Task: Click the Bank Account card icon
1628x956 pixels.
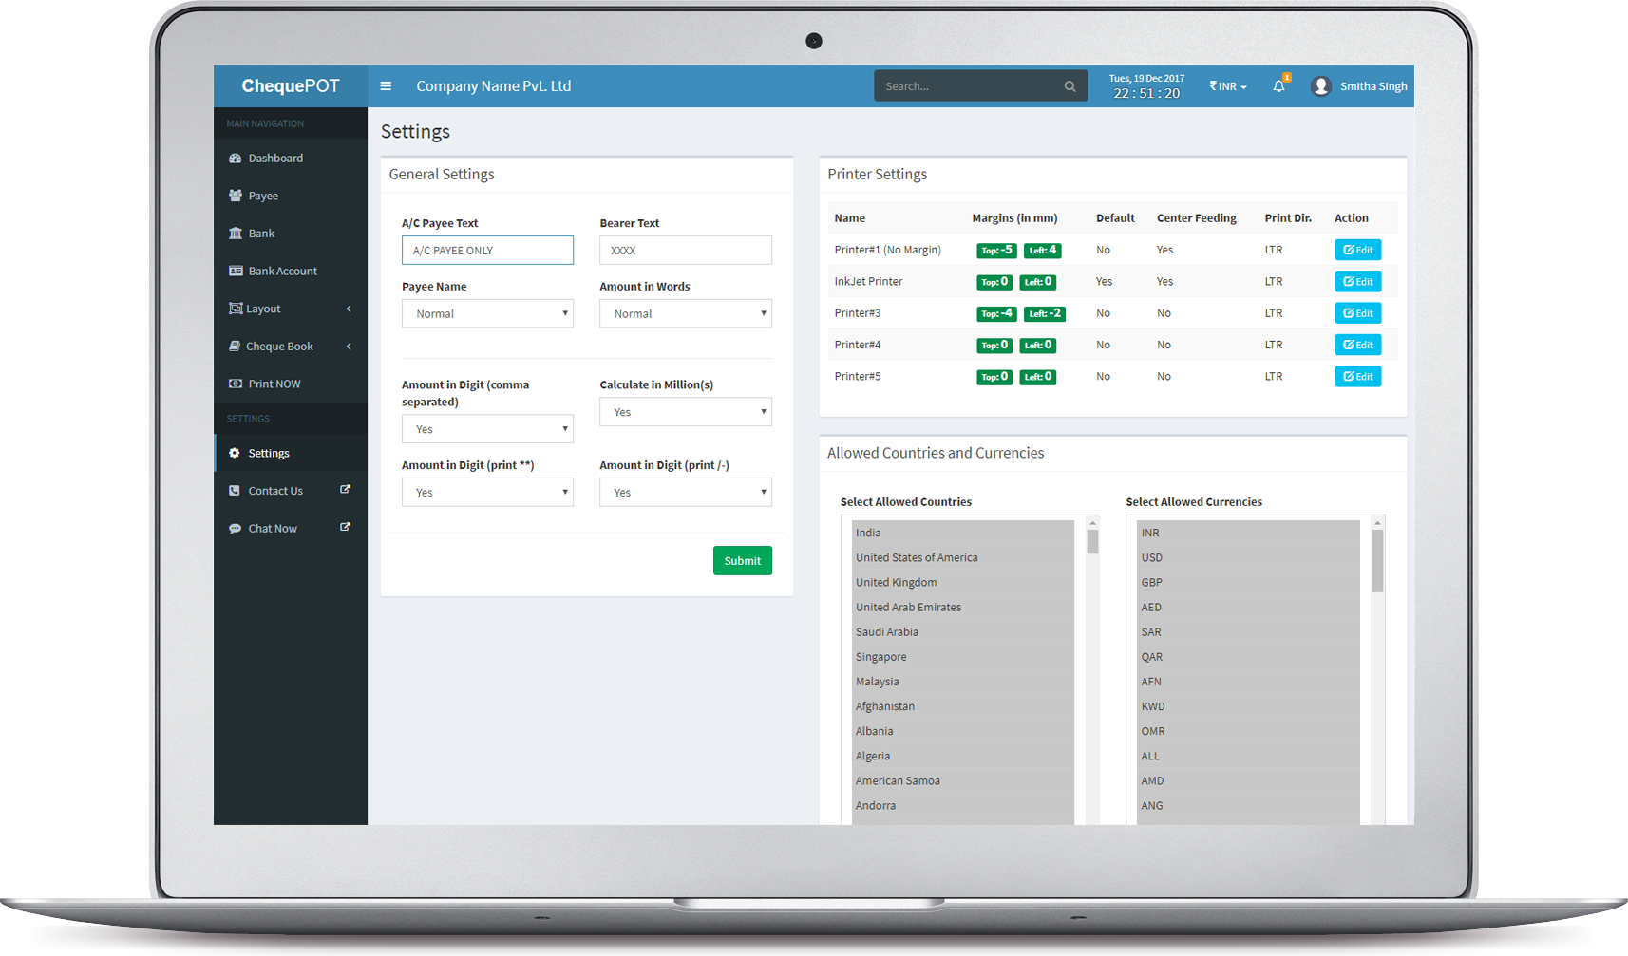Action: [x=235, y=271]
